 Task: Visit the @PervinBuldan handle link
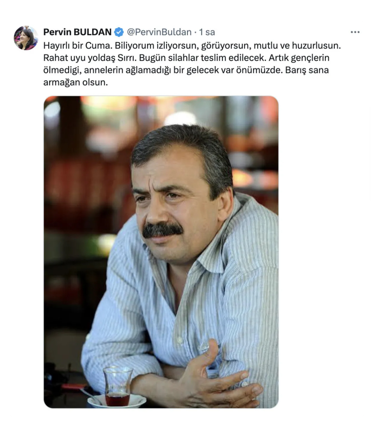pyautogui.click(x=159, y=32)
